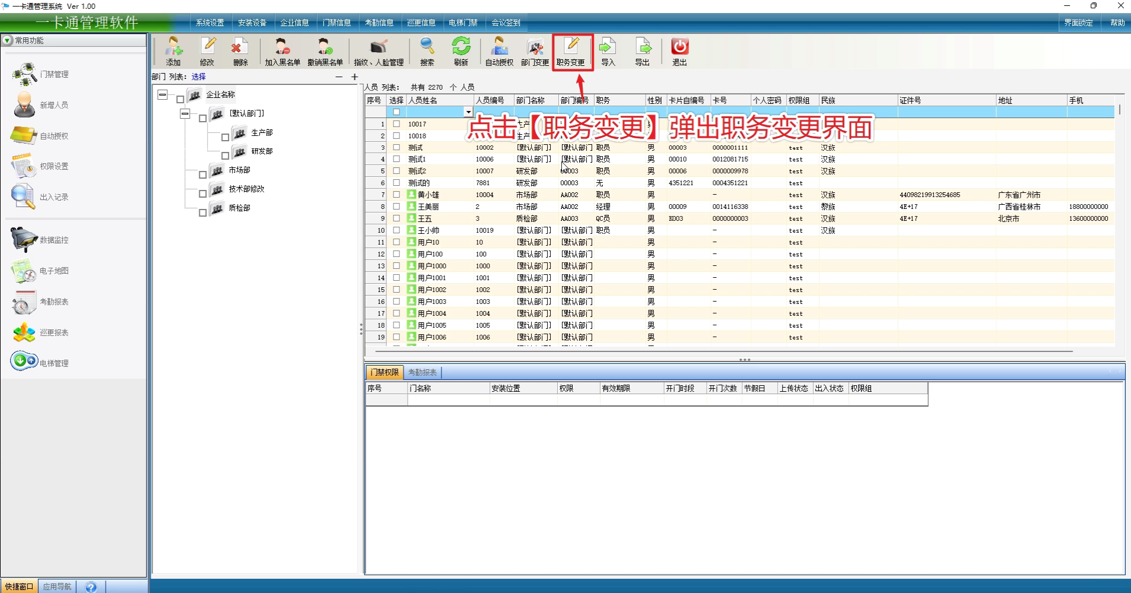Click the 加入黑名单 blacklist icon
Image resolution: width=1131 pixels, height=593 pixels.
(x=282, y=51)
